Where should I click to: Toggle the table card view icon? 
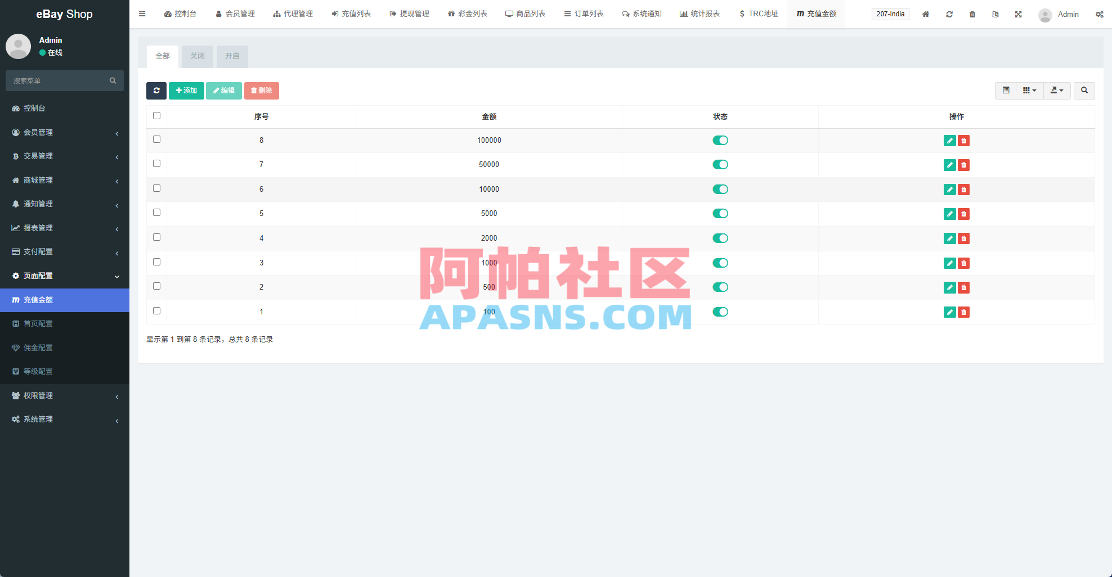[x=1006, y=91]
